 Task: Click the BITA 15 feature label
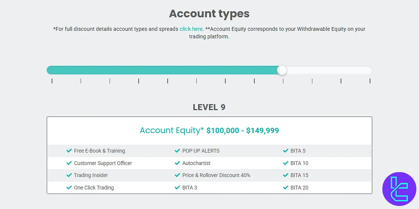click(x=299, y=175)
